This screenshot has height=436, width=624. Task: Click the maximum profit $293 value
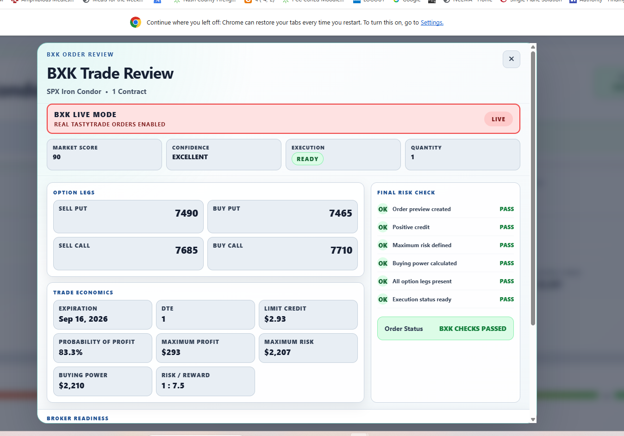tap(171, 352)
